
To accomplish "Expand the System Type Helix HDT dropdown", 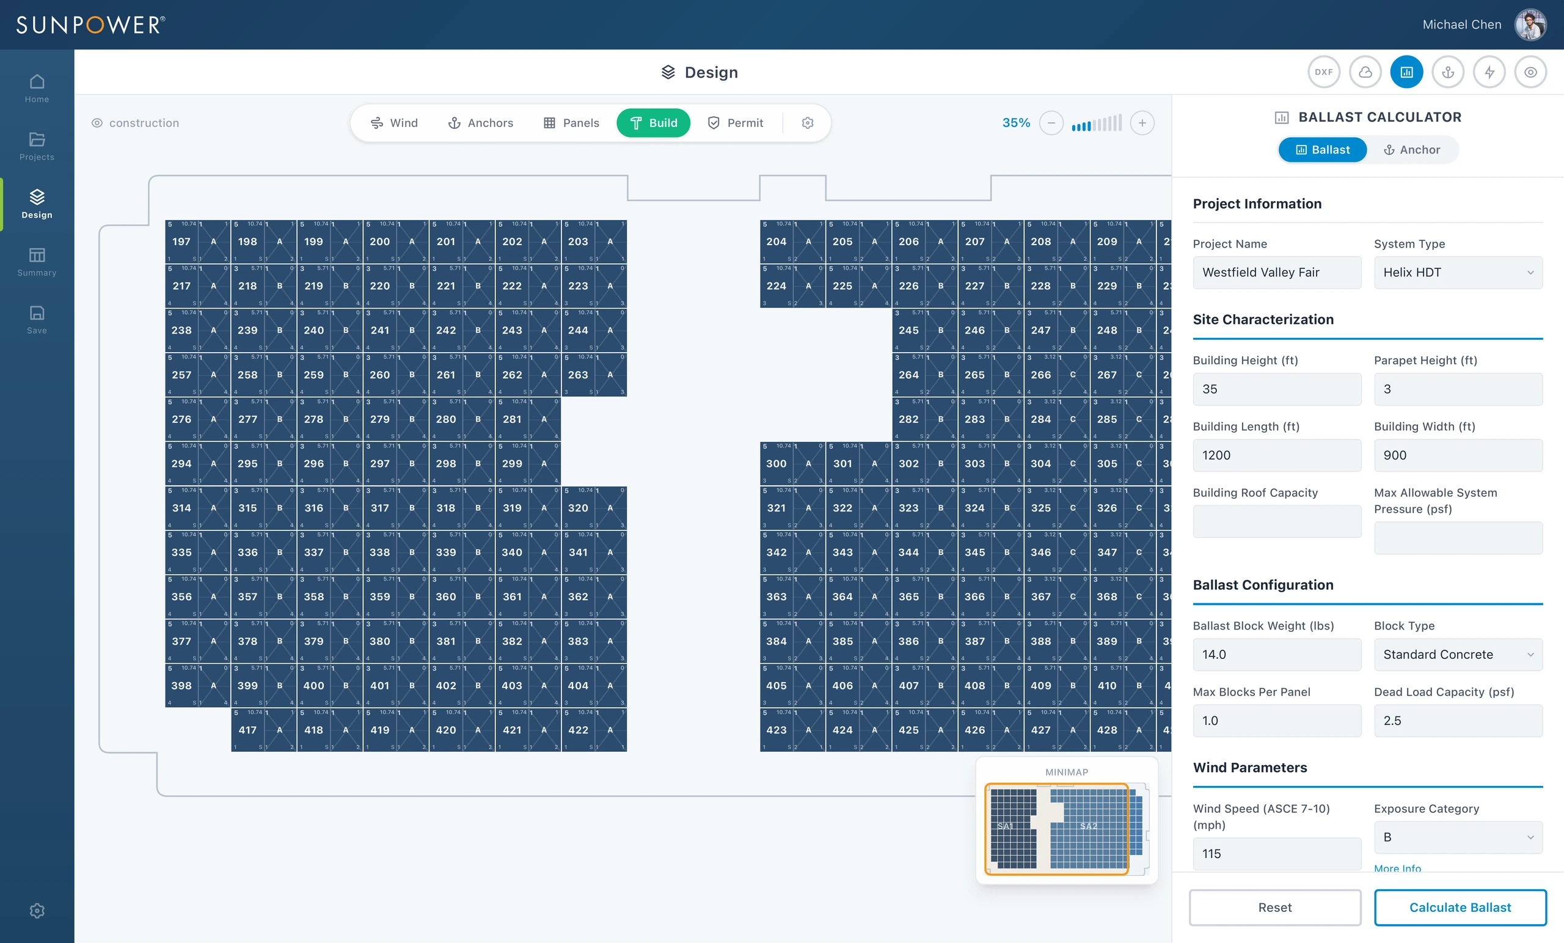I will tap(1458, 273).
